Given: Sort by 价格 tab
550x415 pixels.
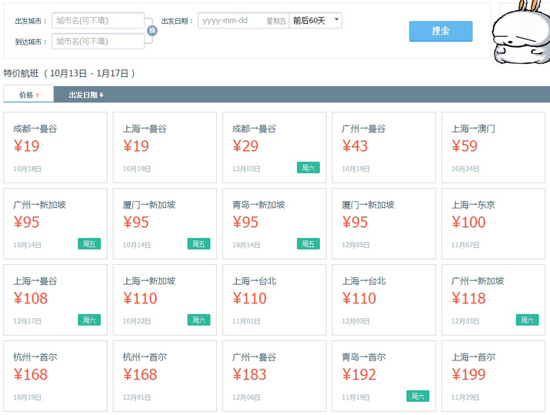Looking at the screenshot, I should [28, 95].
